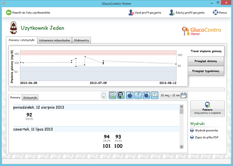
Task: Click the measurement value 101
Action: (x=106, y=146)
